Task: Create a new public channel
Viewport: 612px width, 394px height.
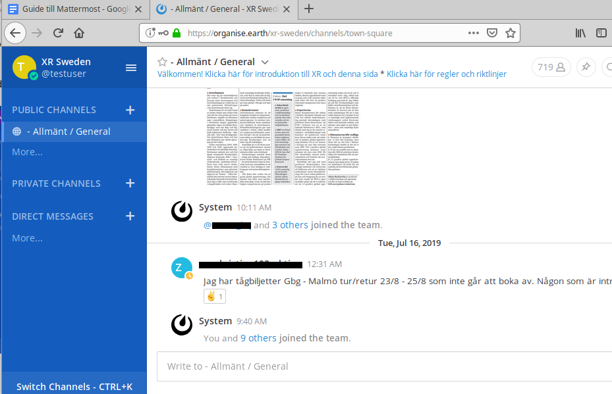Action: coord(130,110)
